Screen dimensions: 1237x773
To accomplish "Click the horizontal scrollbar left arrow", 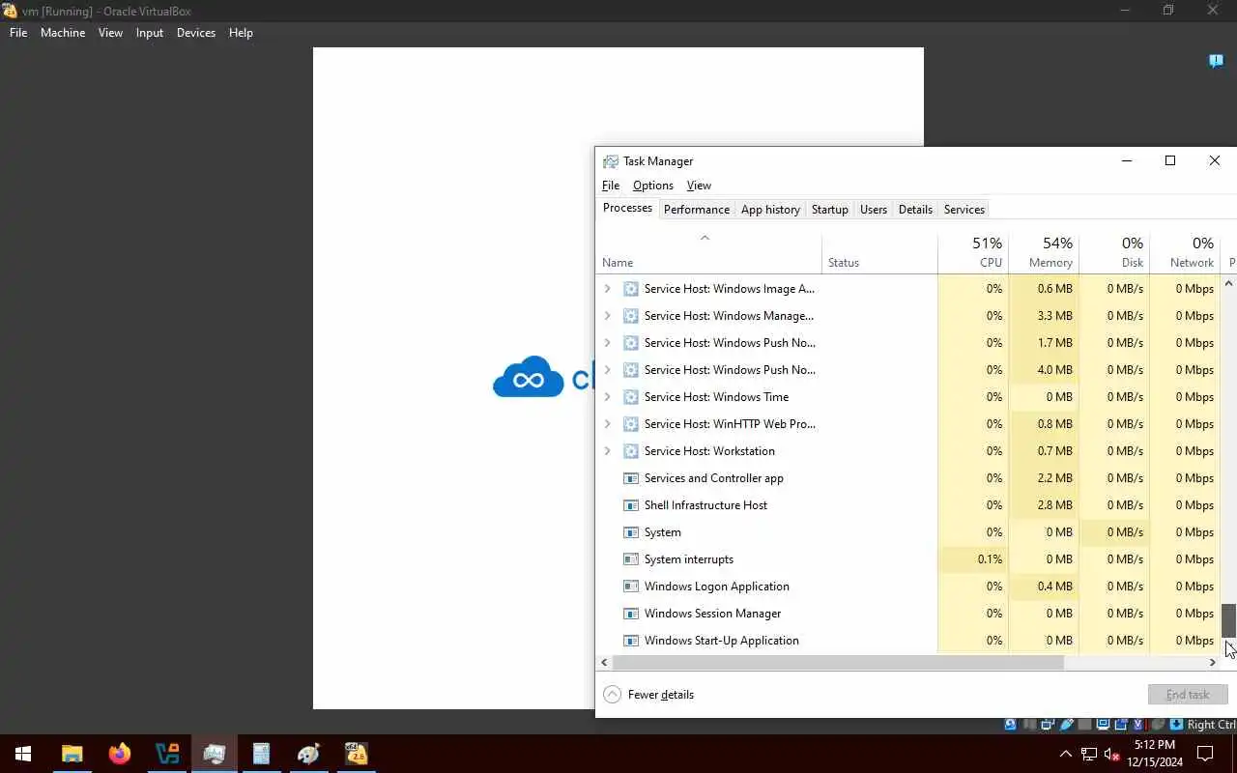I will tap(605, 663).
